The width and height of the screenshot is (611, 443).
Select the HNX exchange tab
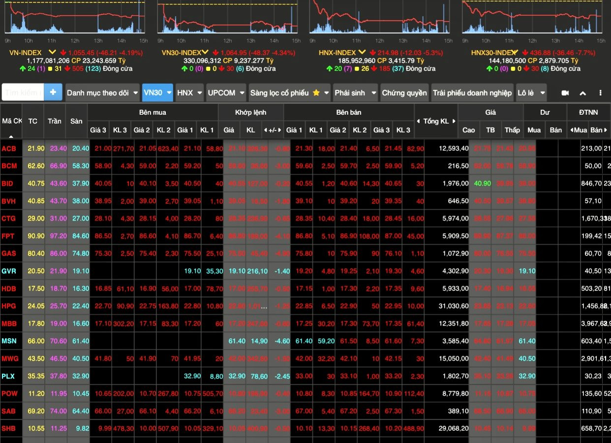pos(189,93)
